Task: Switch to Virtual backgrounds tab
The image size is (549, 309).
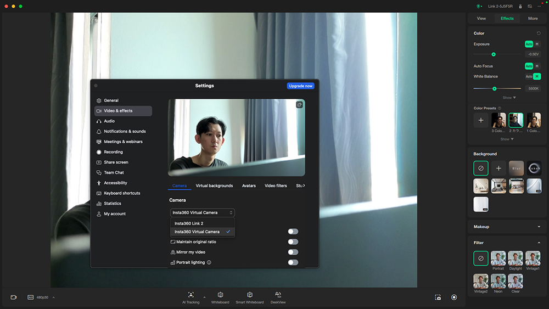Action: [x=214, y=186]
